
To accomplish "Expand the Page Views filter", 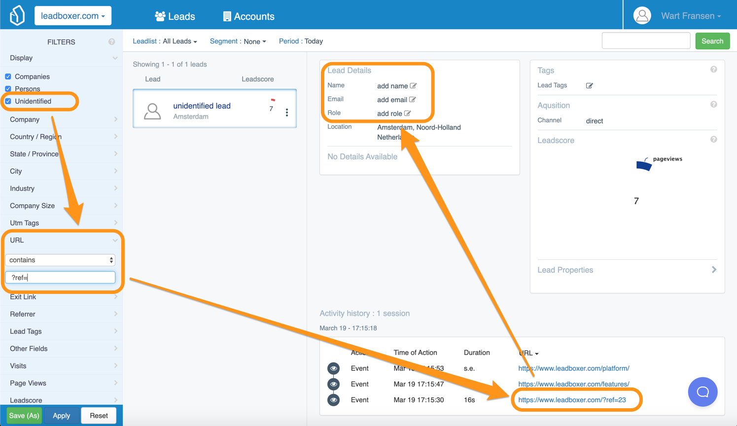I will [61, 383].
